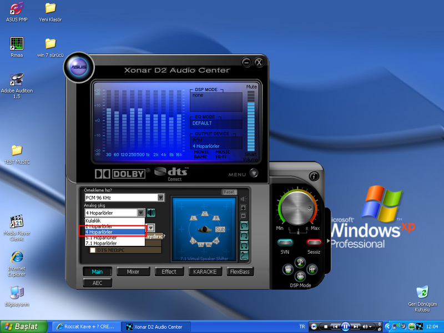Skip to next track in taskbar player

pos(356,327)
